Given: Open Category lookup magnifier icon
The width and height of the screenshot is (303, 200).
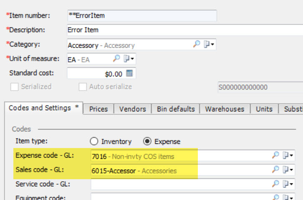Looking at the screenshot, I should coord(197,44).
